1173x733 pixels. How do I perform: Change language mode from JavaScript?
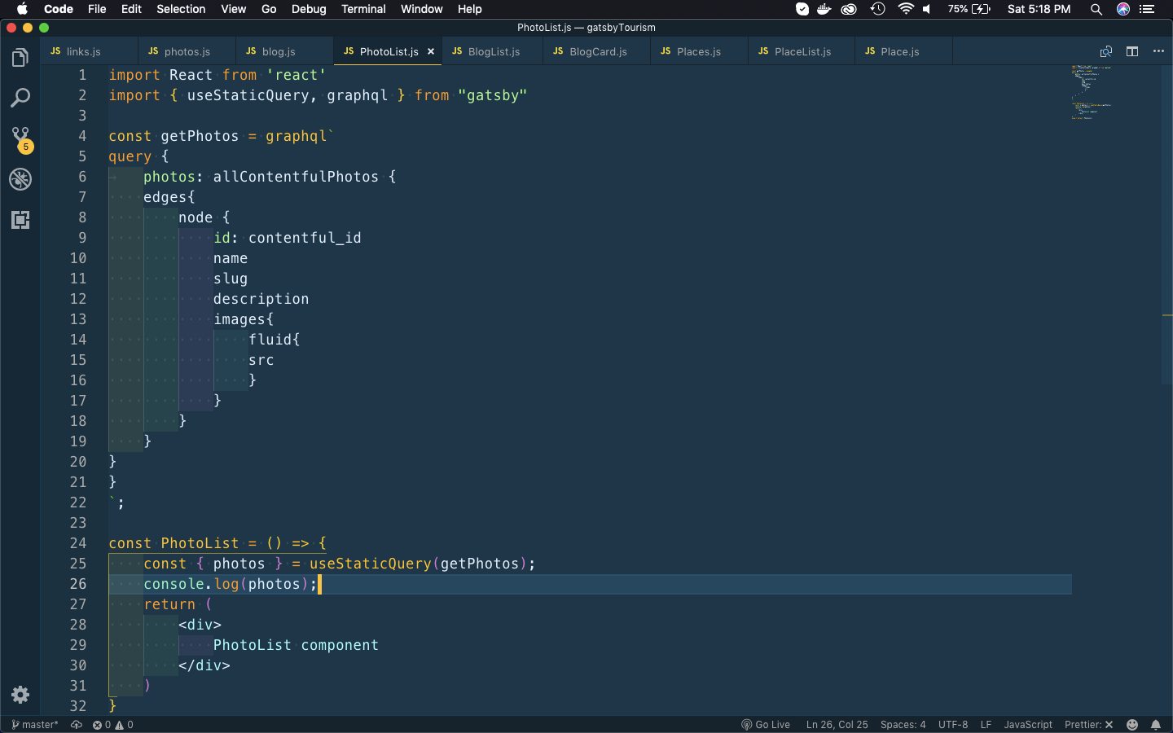point(1027,725)
